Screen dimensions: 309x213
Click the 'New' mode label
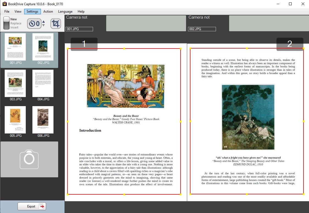pyautogui.click(x=14, y=19)
